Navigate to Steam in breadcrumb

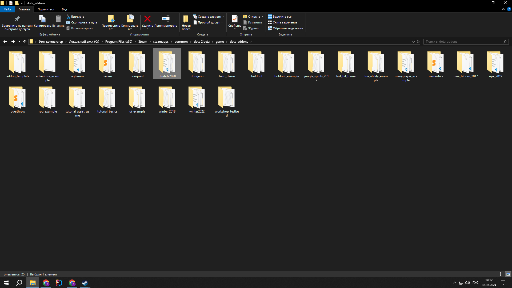143,42
